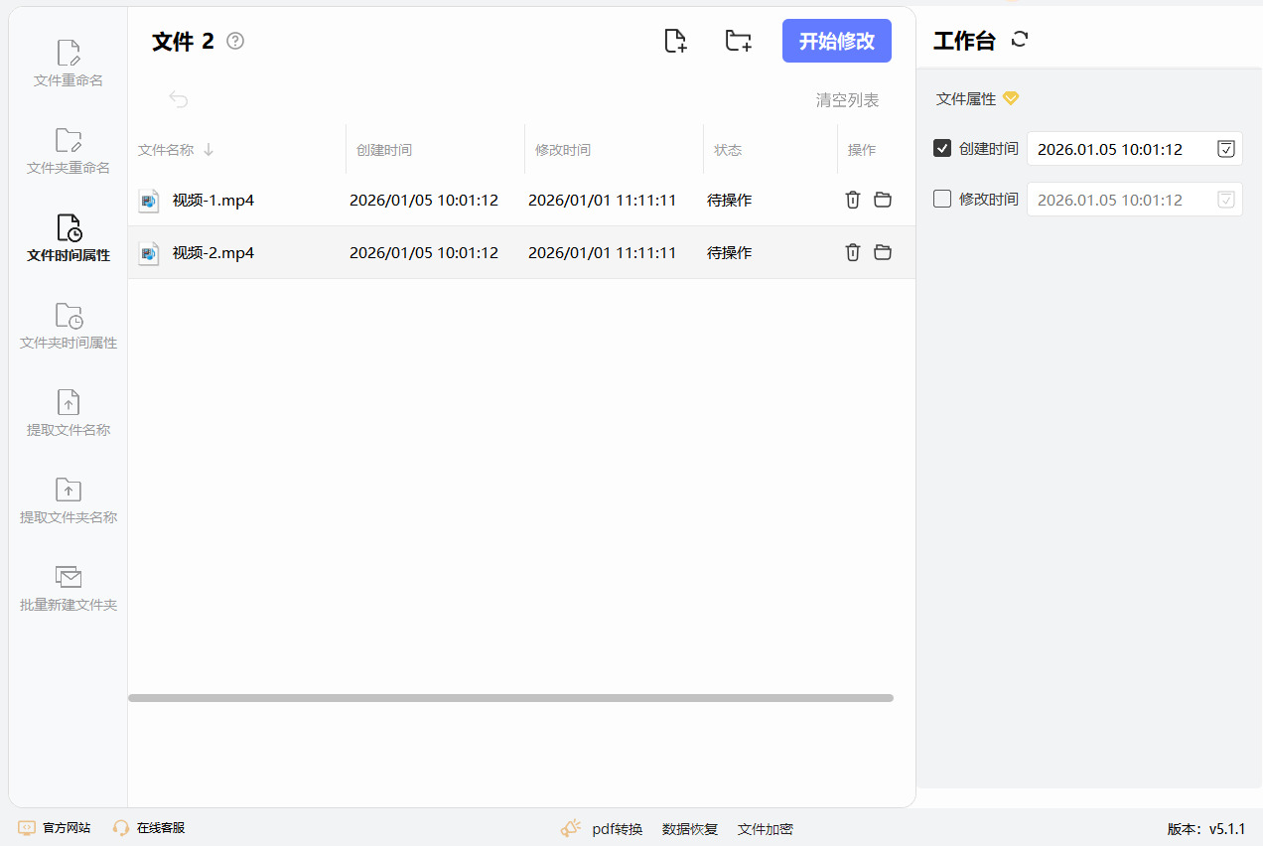Viewport: 1263px width, 846px height.
Task: Delete 视频-2.mp4 with its trash icon
Action: 852,252
